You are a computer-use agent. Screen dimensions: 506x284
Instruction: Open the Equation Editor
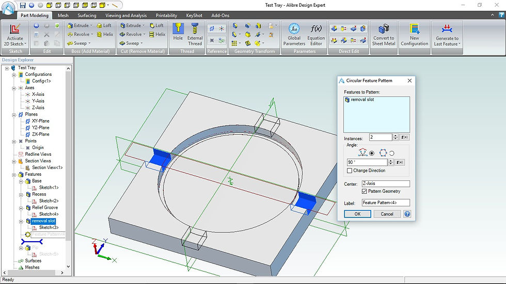click(316, 34)
